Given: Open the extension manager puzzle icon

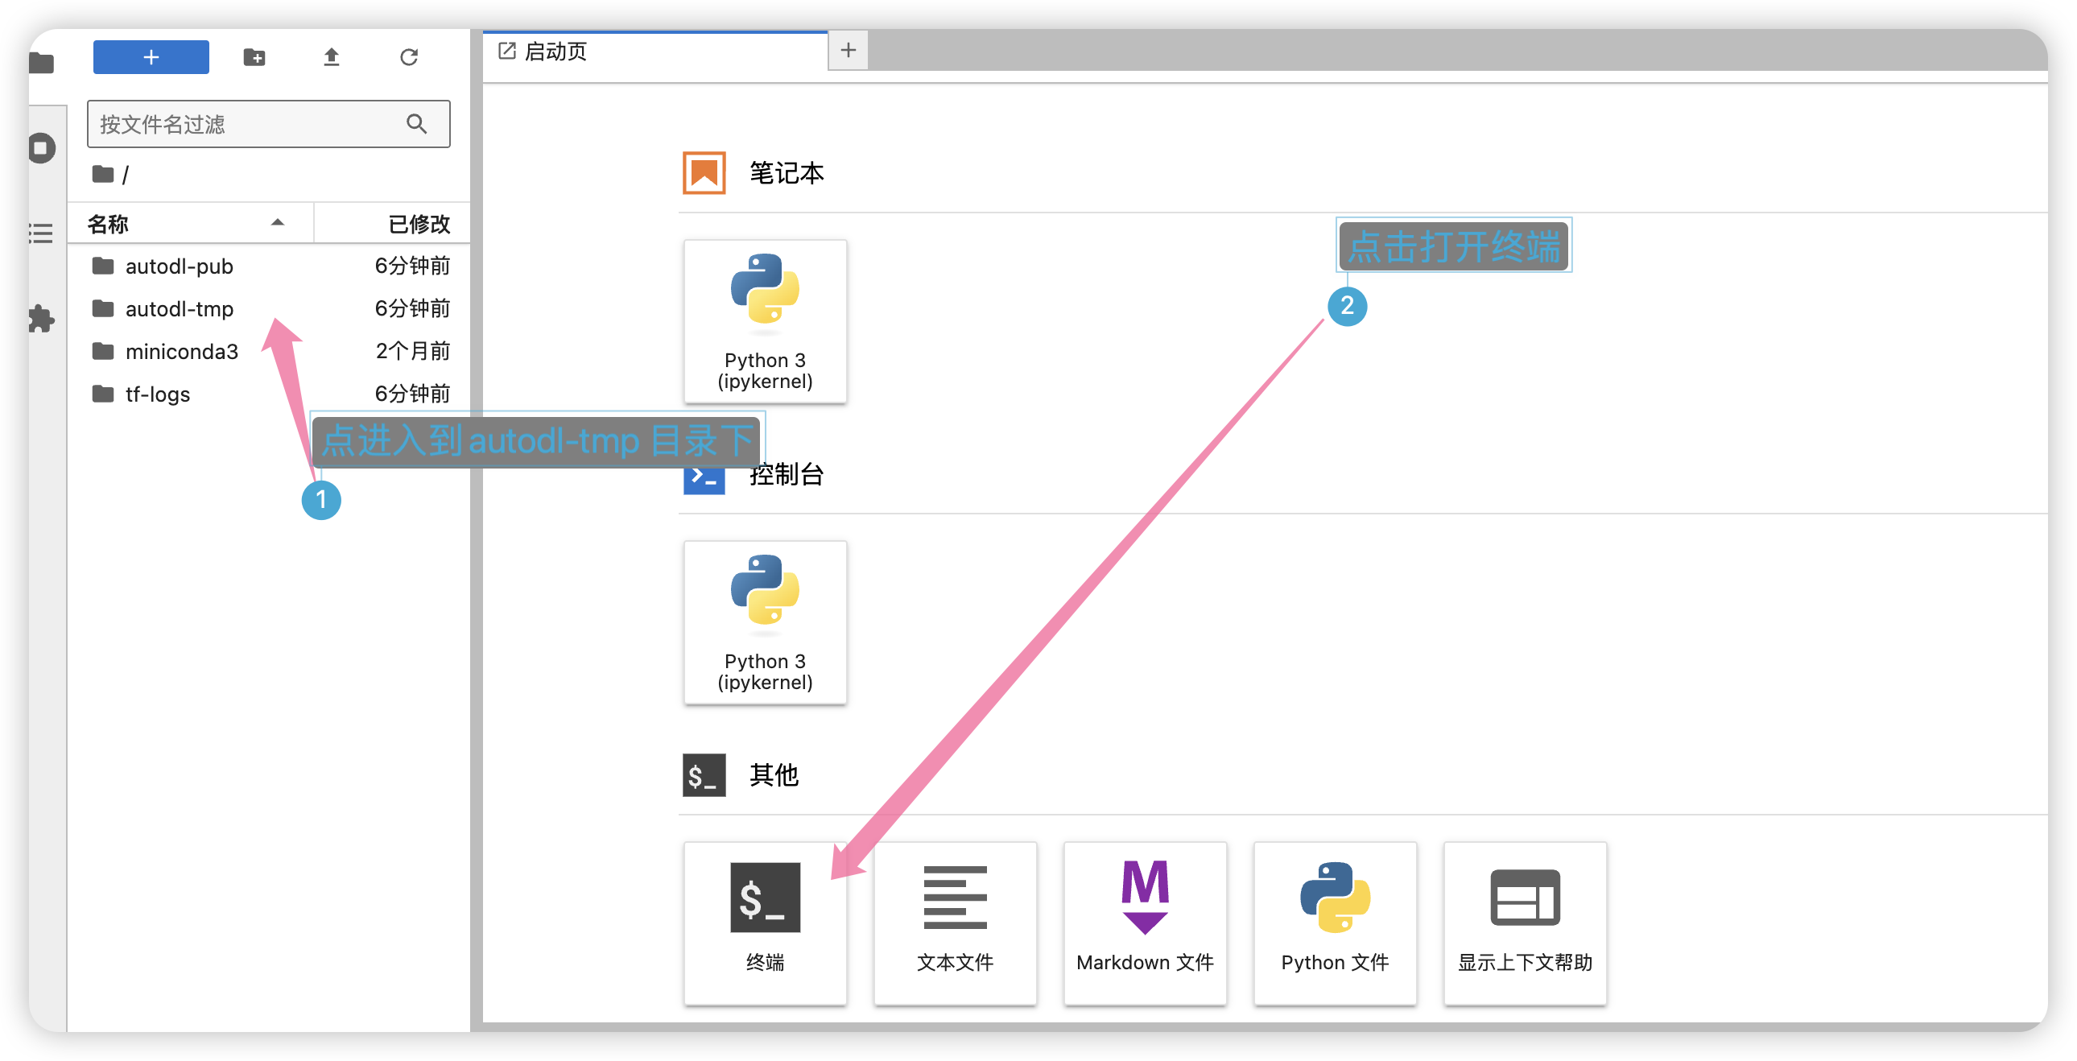Looking at the screenshot, I should (42, 320).
